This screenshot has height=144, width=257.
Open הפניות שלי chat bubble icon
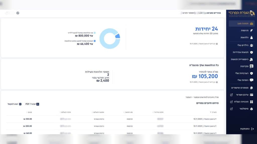coord(251,80)
